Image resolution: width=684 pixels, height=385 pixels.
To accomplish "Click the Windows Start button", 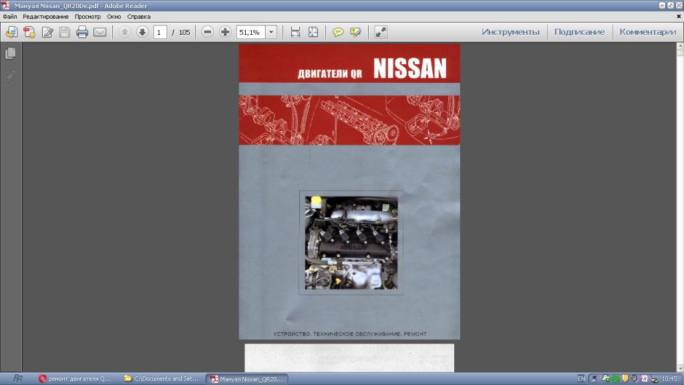I will [17, 378].
